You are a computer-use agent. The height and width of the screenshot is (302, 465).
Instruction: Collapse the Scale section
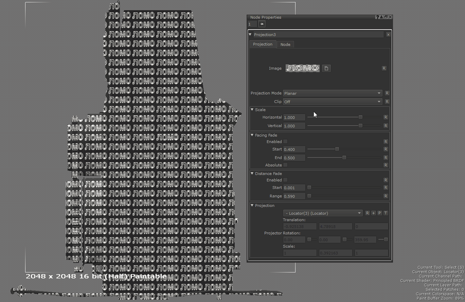pos(252,110)
